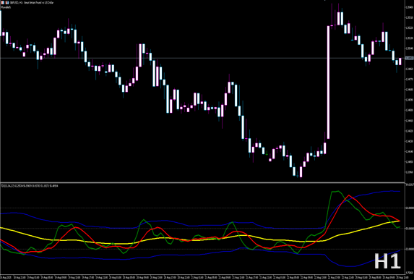Click the main chart's vertical price scale

point(409,91)
